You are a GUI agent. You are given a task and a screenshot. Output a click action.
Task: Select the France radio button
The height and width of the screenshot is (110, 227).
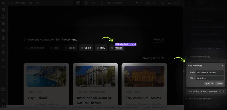click(112, 48)
